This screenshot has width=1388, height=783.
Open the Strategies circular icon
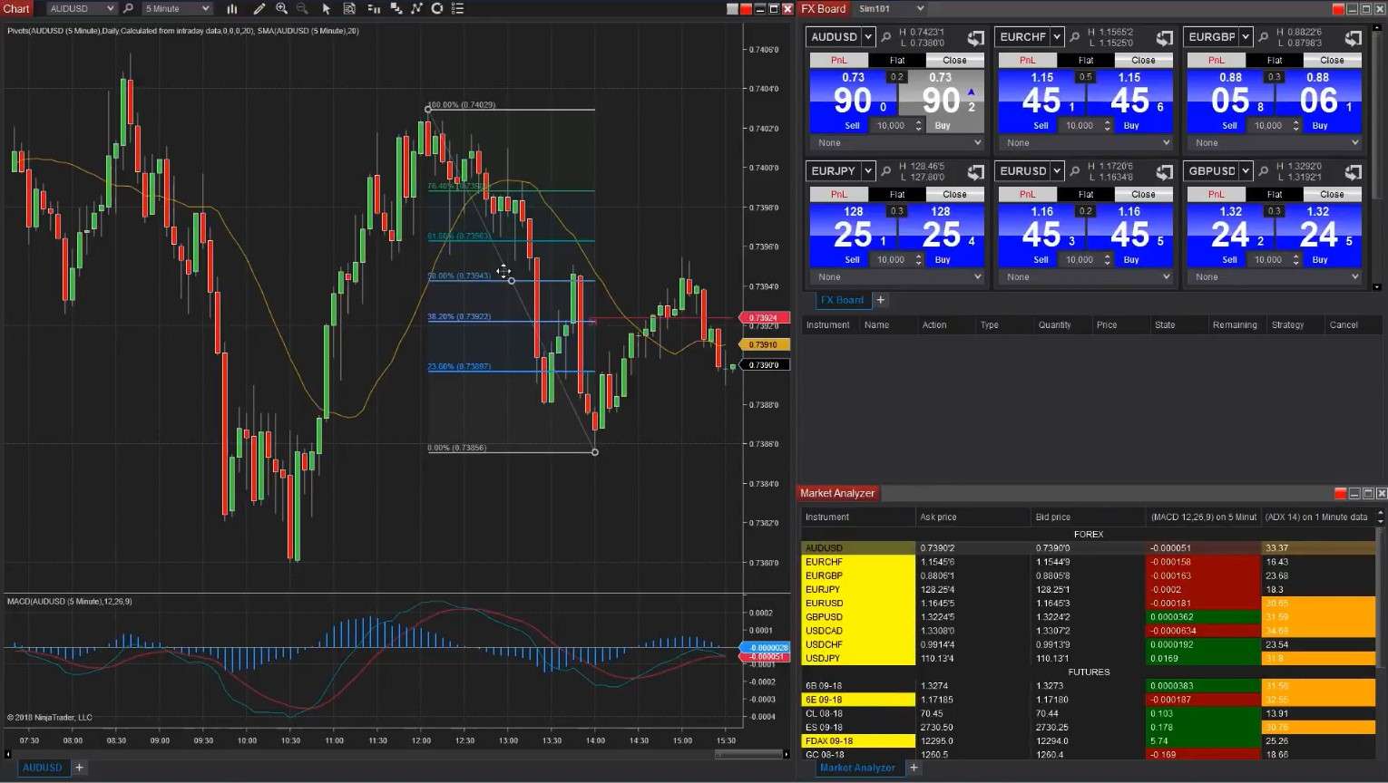pos(437,8)
